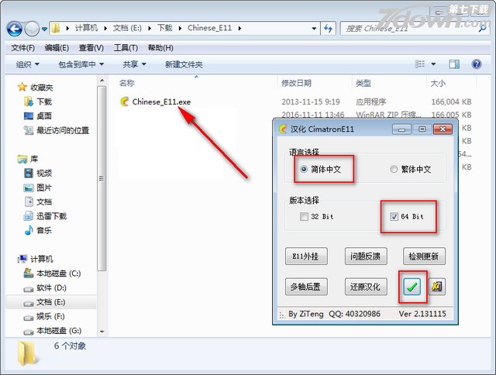Select 本地磁盘 (C:) drive
The width and height of the screenshot is (496, 375).
(52, 274)
